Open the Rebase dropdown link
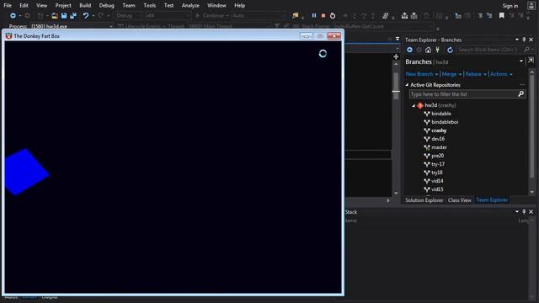The width and height of the screenshot is (539, 303). click(x=476, y=74)
